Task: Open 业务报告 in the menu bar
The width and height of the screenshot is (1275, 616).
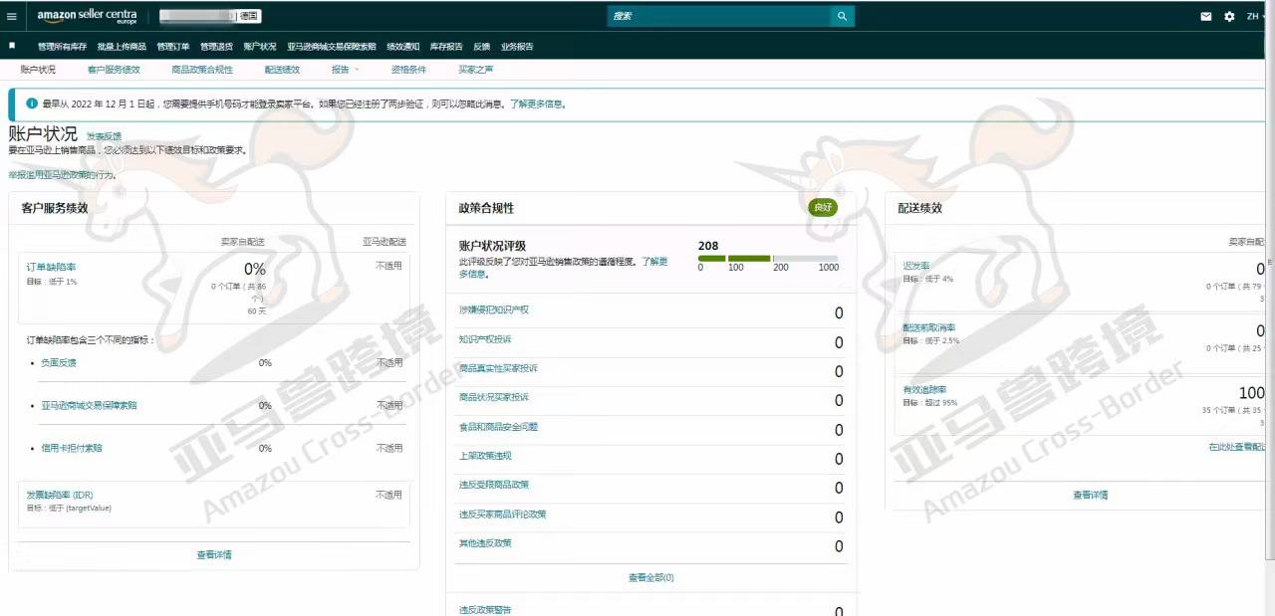Action: [x=517, y=47]
